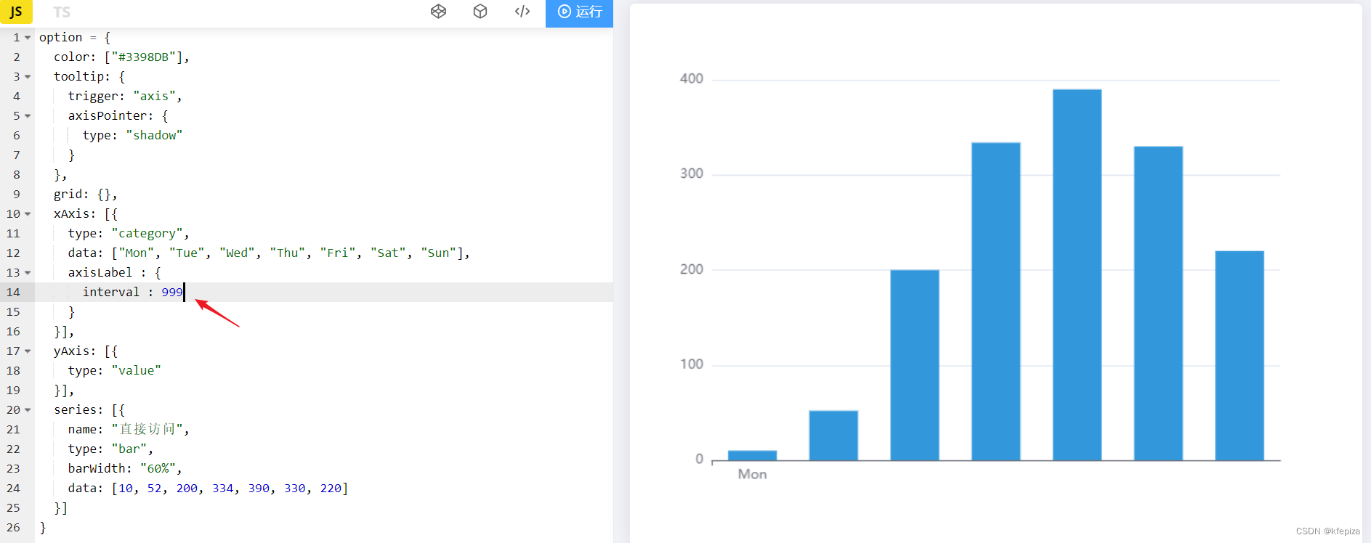Collapse the xAxis block at line 10
Viewport: 1371px width, 543px height.
tap(28, 213)
